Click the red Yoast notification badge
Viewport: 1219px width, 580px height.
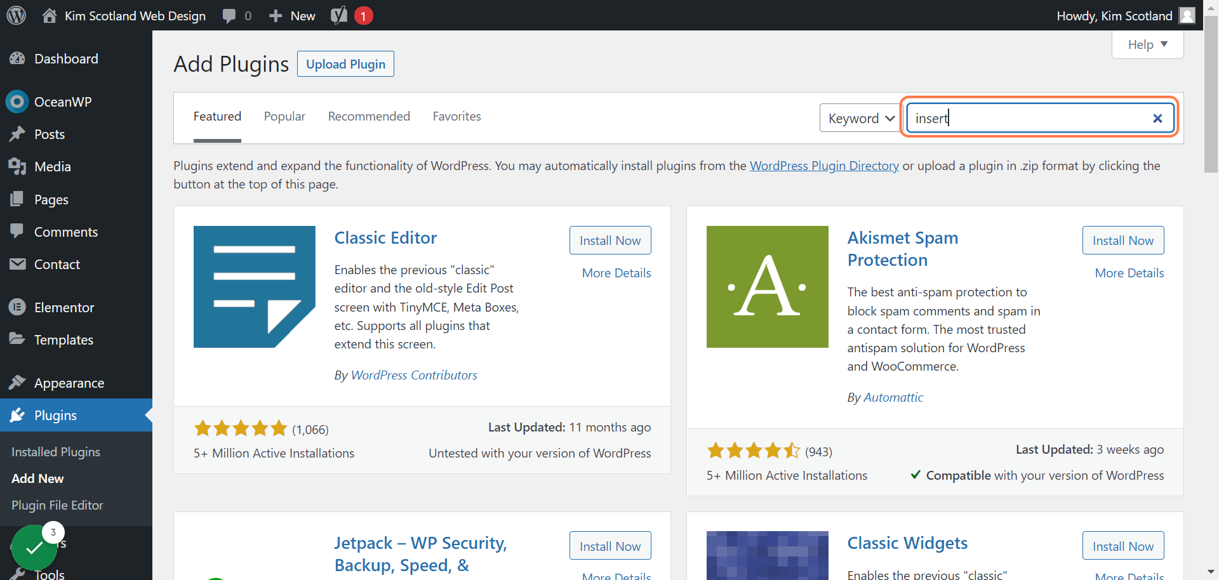tap(363, 16)
